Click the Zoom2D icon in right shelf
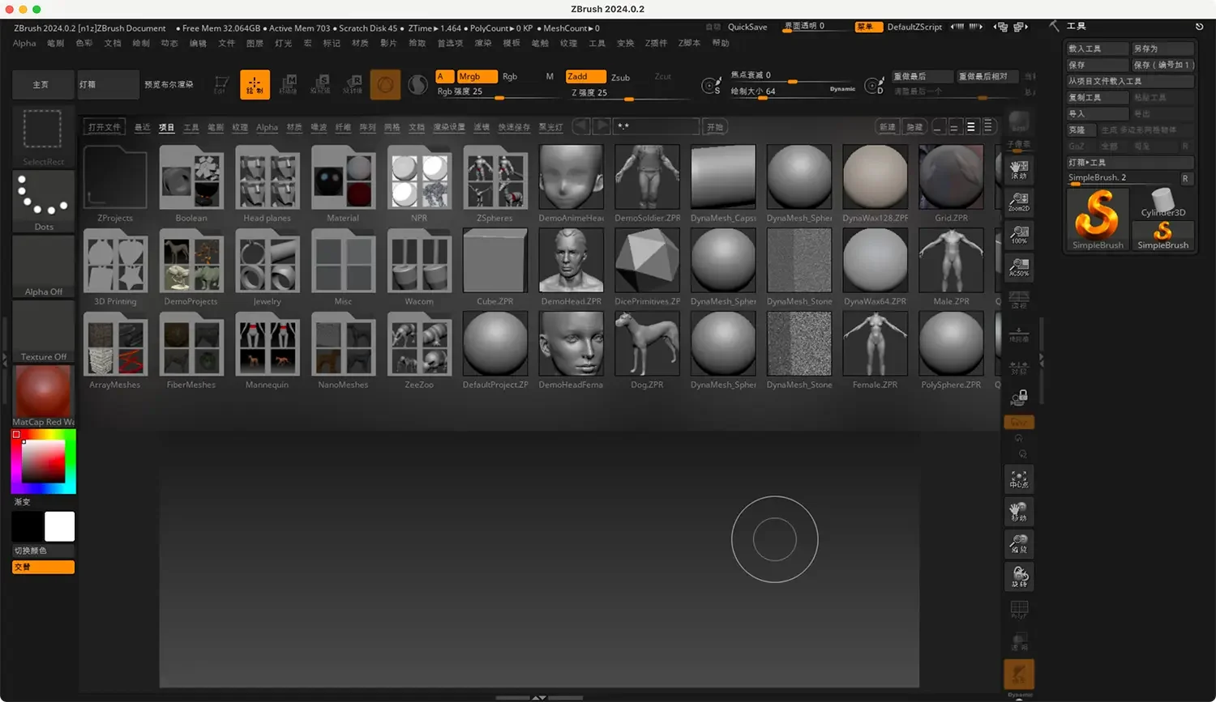 pos(1019,202)
